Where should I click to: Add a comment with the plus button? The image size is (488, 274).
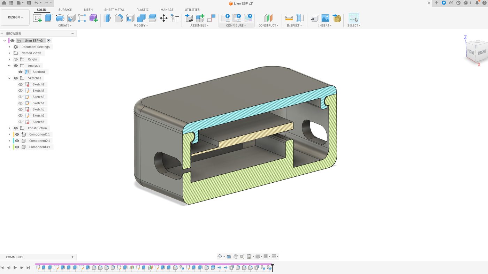[73, 257]
